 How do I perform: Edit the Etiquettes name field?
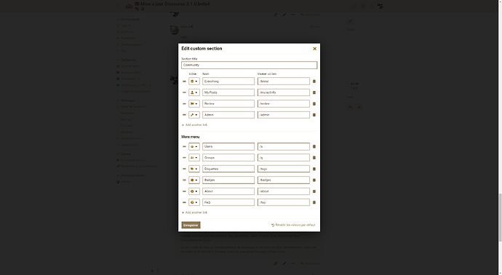point(228,169)
